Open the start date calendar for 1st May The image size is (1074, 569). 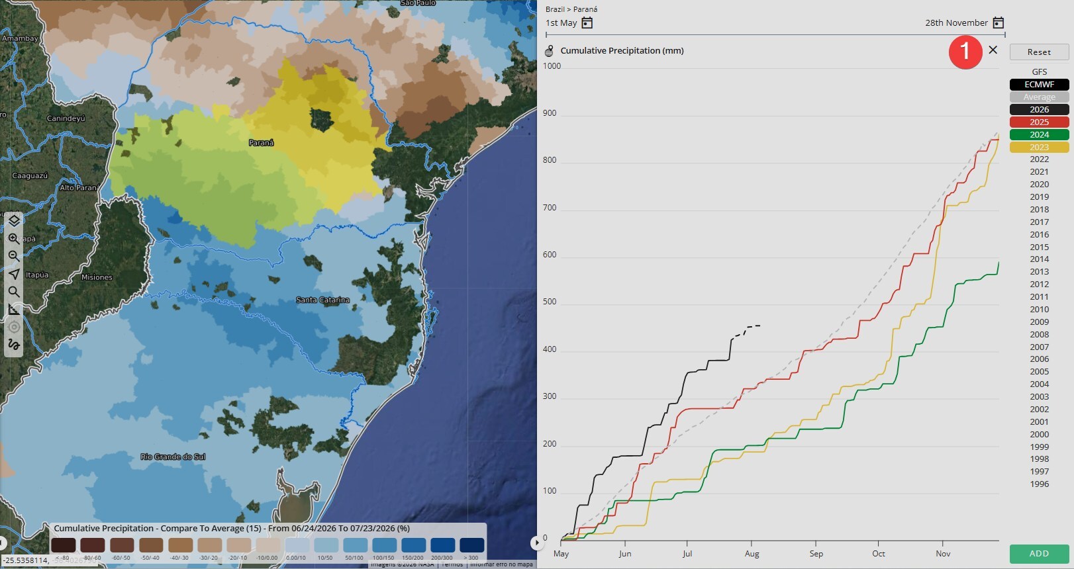click(x=587, y=23)
